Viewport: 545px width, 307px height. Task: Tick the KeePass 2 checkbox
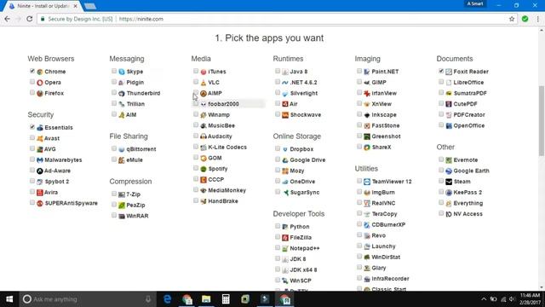pos(441,192)
